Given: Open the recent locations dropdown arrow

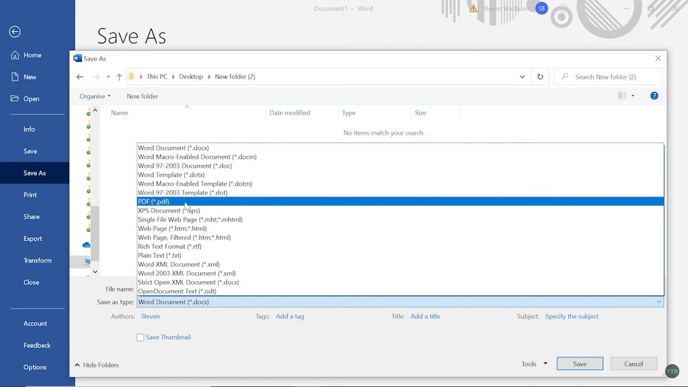Looking at the screenshot, I should 108,77.
